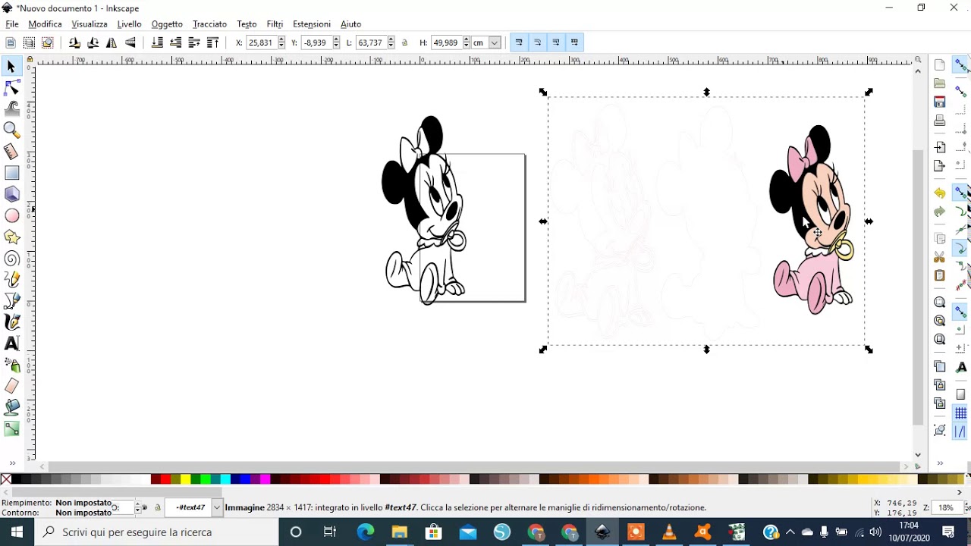Toggle layer lock in status bar
This screenshot has width=971, height=546.
coord(158,507)
